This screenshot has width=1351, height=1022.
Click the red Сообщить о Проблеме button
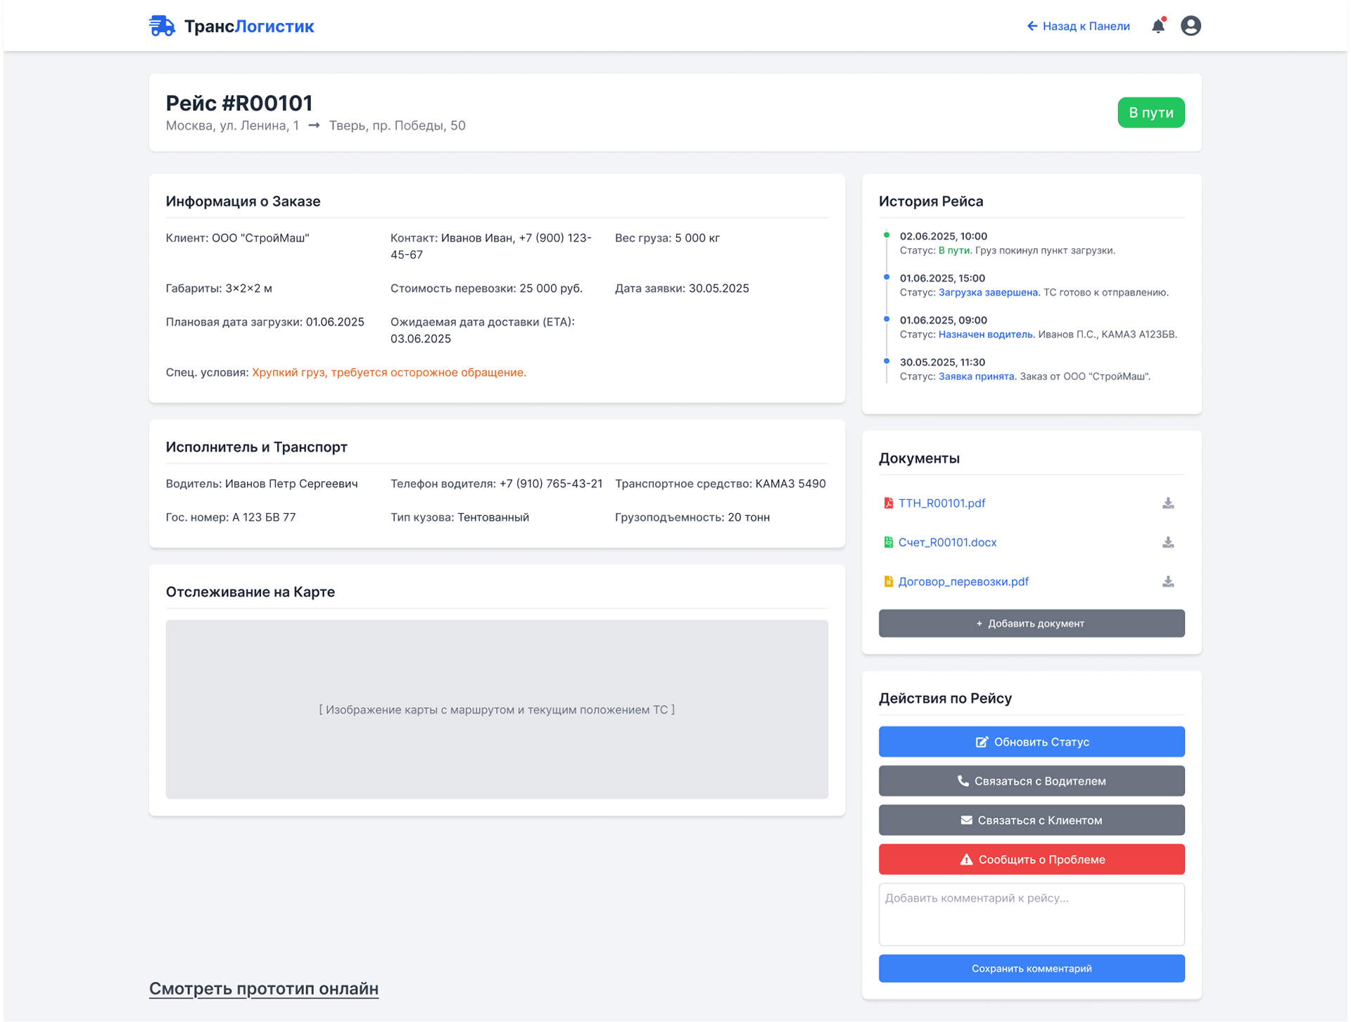(x=1031, y=859)
